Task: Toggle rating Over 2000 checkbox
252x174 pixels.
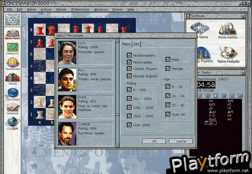Action: pos(130,125)
